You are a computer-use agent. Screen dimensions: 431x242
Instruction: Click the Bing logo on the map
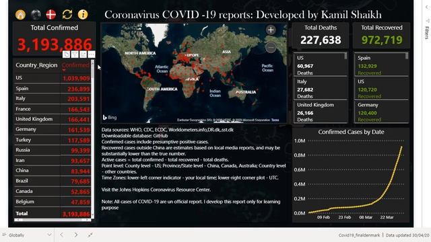110,118
